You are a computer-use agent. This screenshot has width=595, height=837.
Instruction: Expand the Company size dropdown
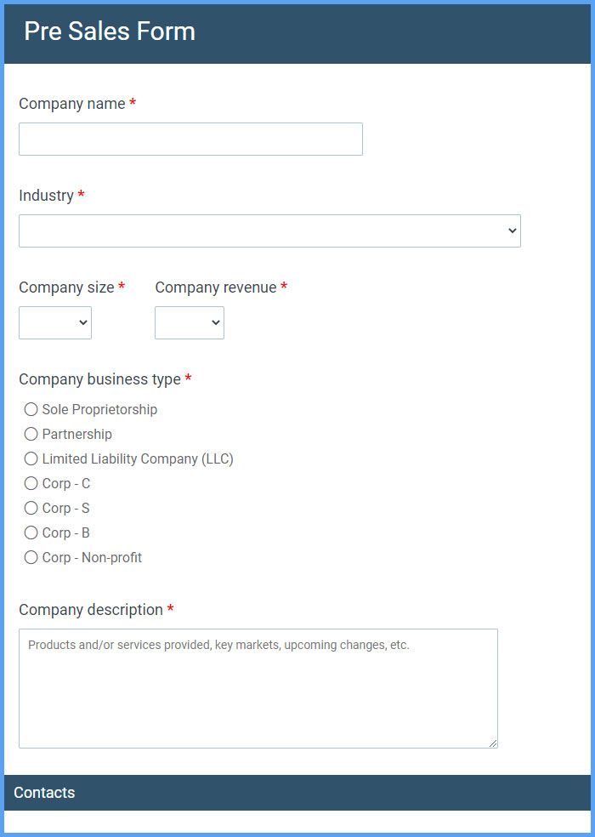55,322
